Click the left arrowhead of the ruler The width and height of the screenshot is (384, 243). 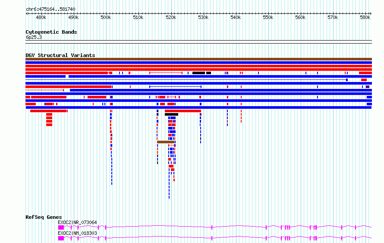click(x=27, y=14)
